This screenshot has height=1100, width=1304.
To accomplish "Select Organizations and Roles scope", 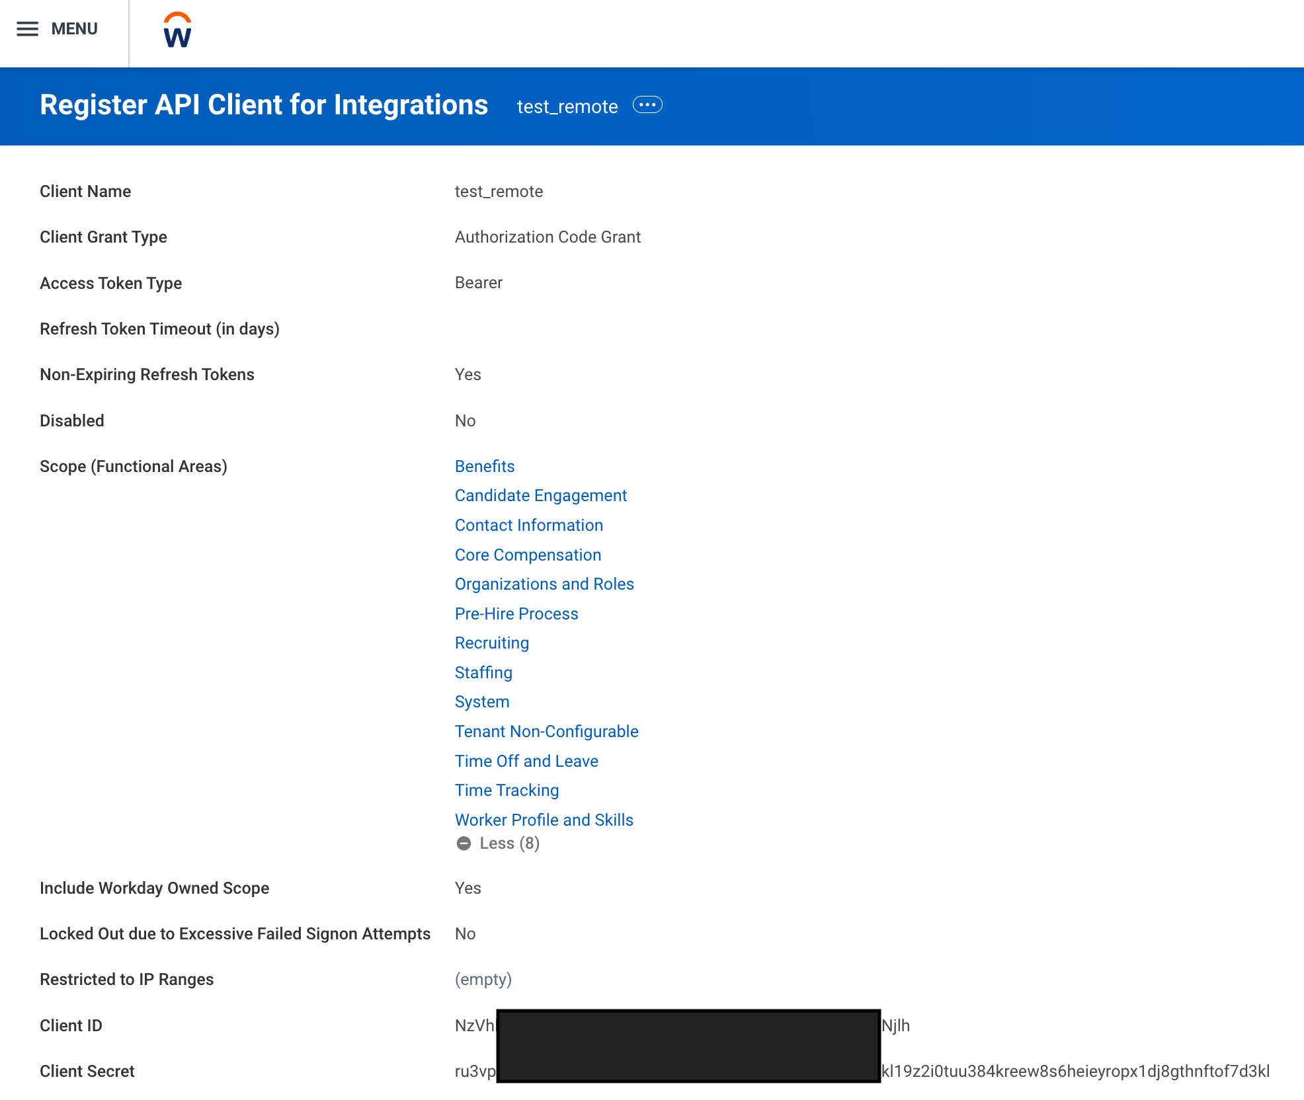I will coord(544,584).
